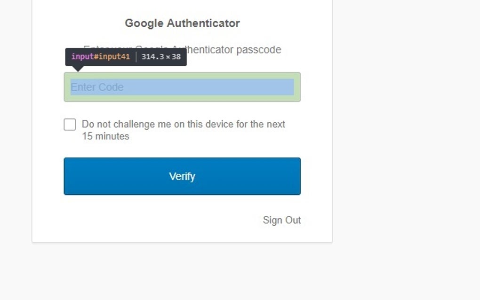
Task: Activate Verify to confirm the authentication code
Action: pos(182,176)
